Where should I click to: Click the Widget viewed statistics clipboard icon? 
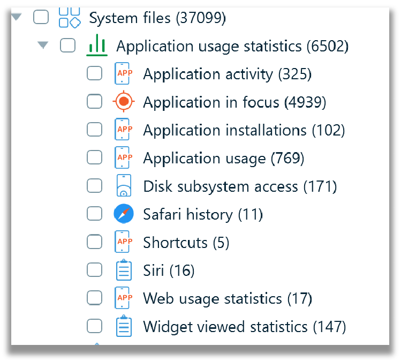point(124,326)
